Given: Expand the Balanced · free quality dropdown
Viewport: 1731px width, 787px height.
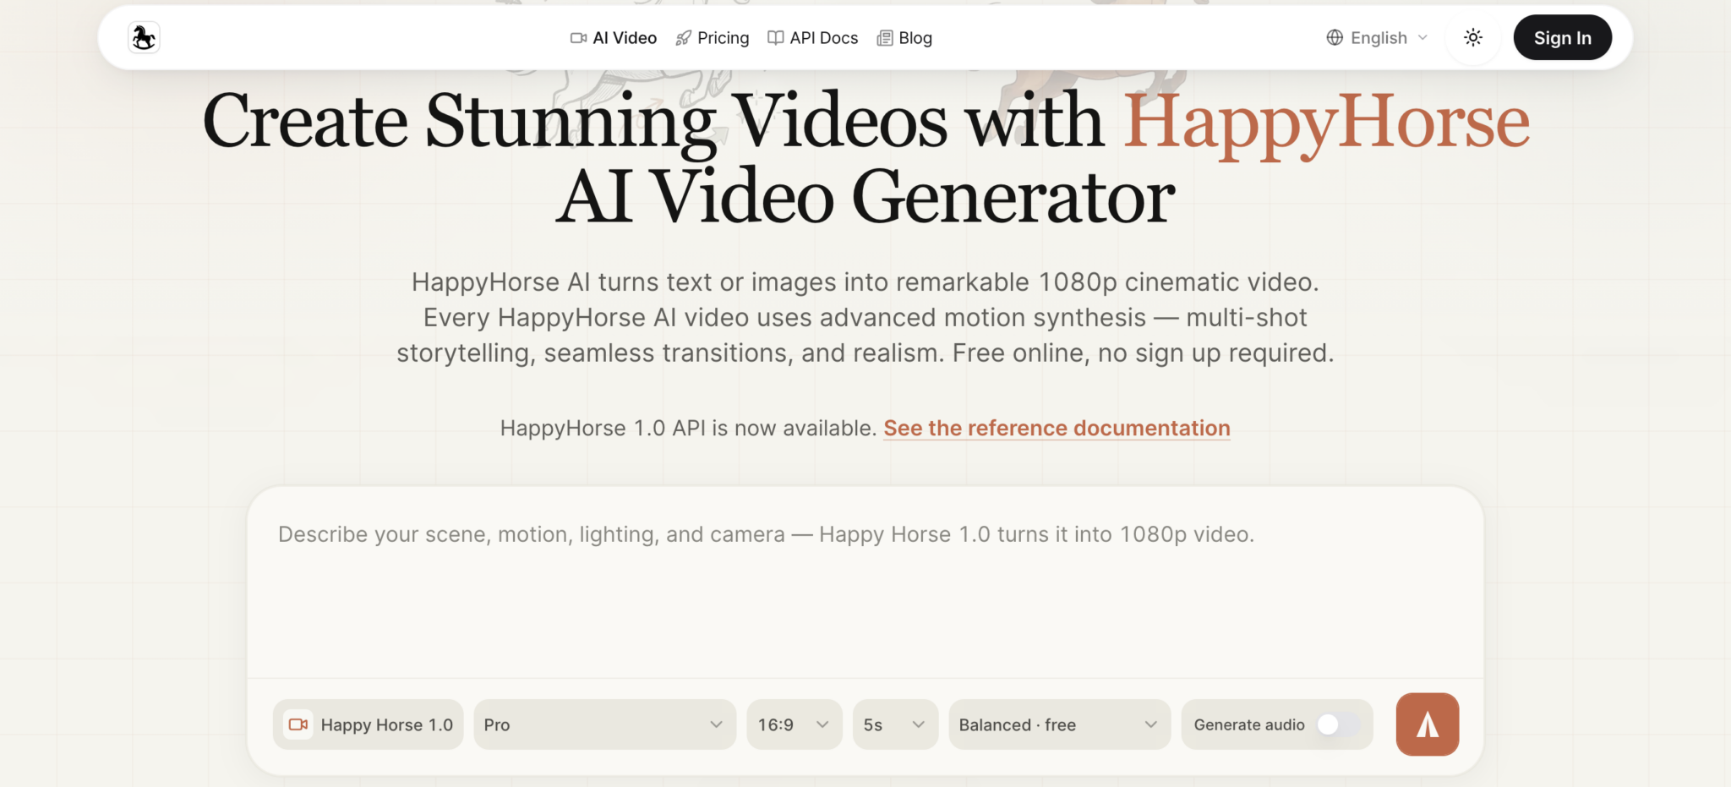Looking at the screenshot, I should [1059, 724].
